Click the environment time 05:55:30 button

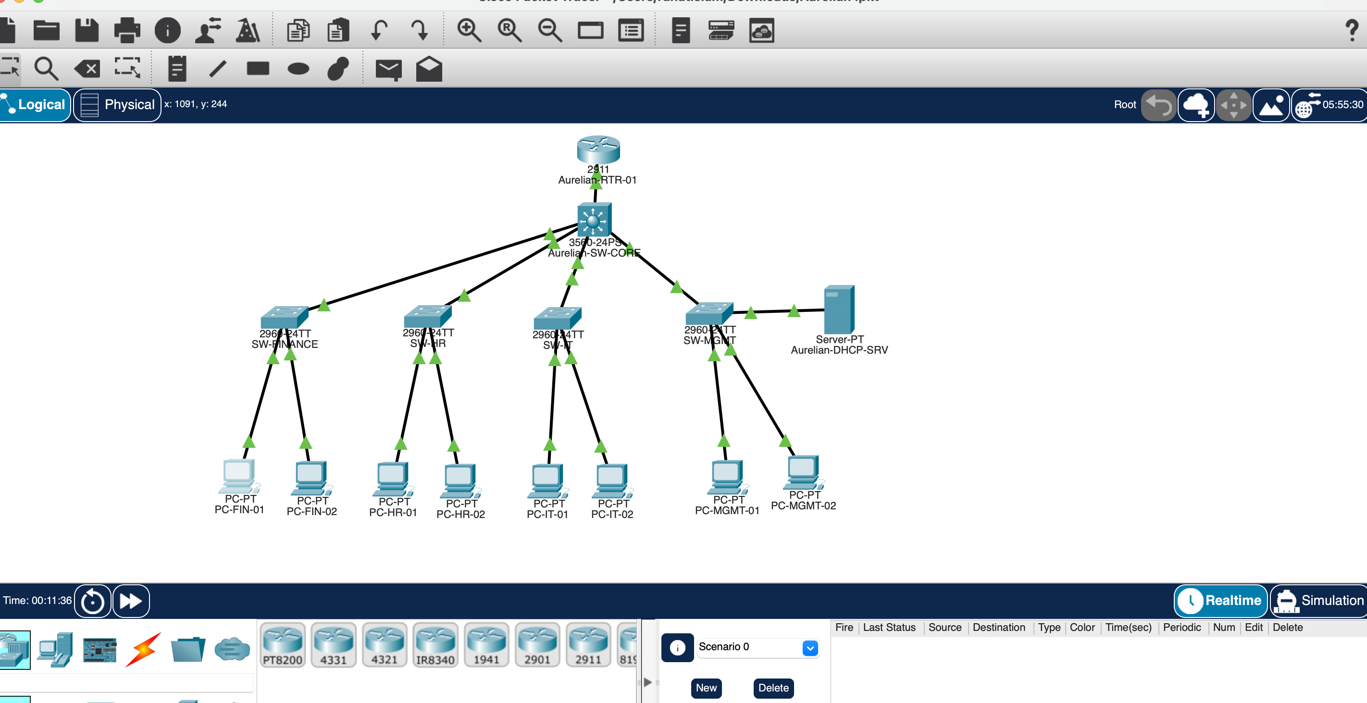click(1329, 105)
